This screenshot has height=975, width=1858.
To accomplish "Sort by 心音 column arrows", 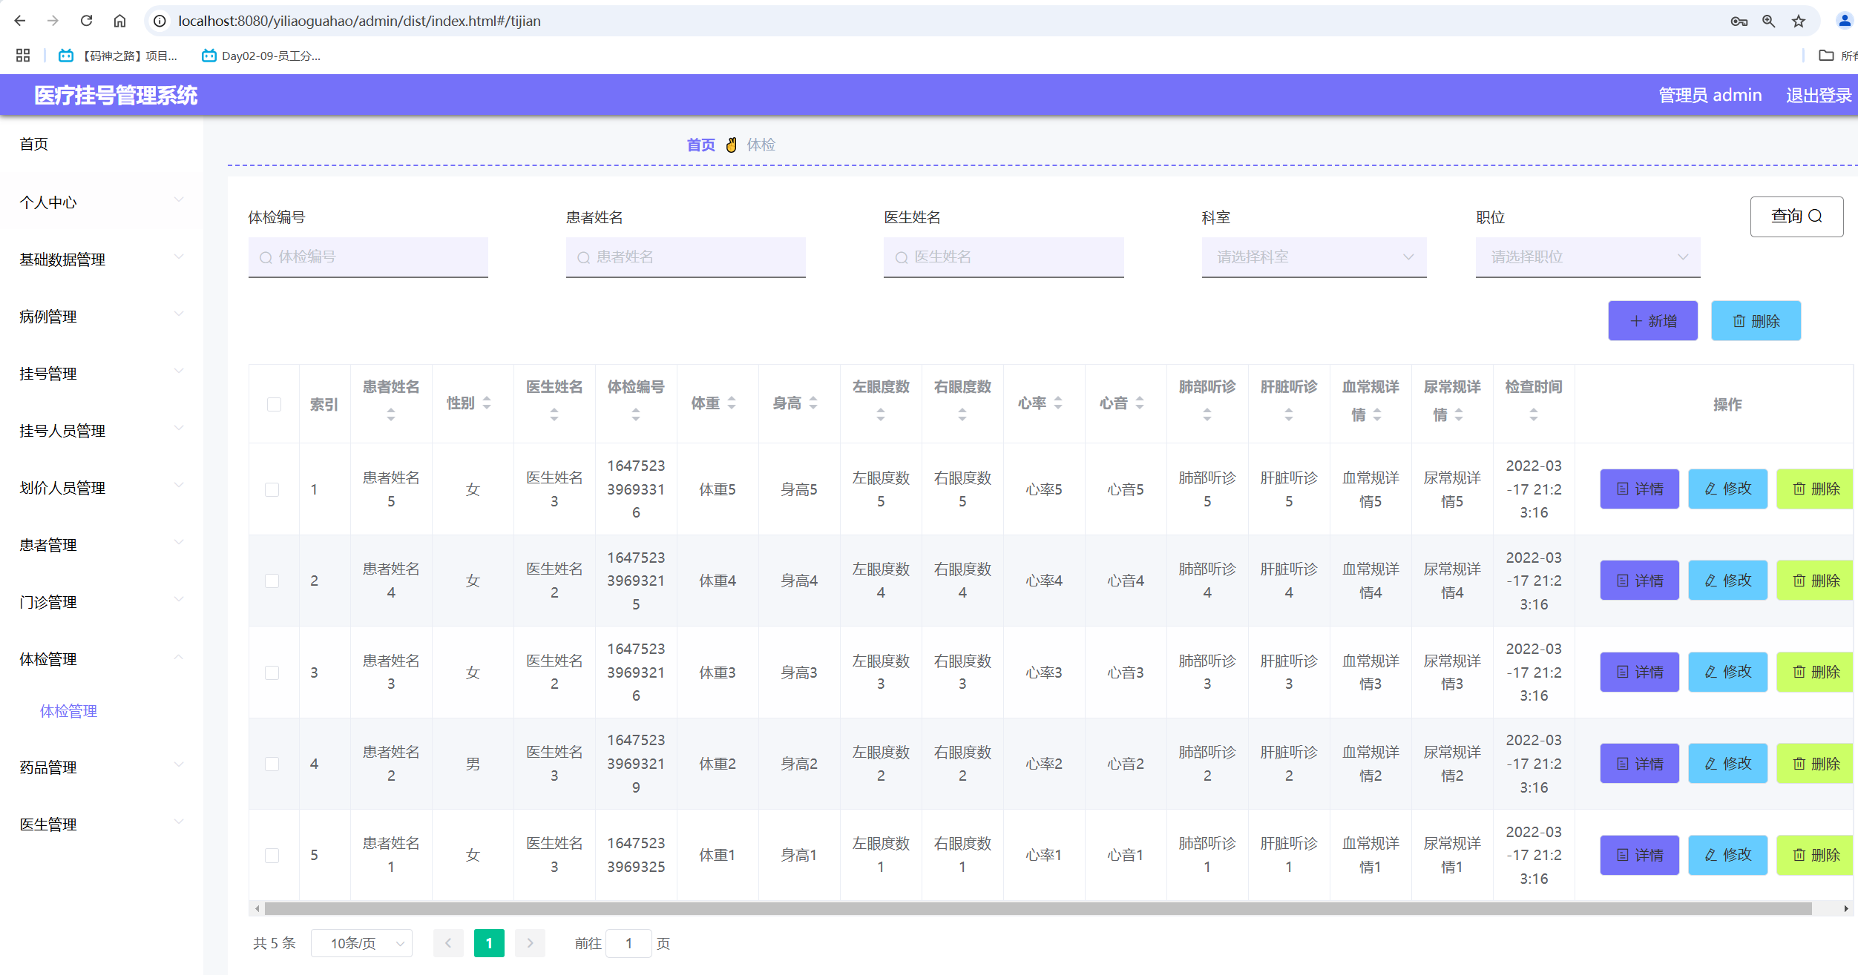I will 1140,403.
